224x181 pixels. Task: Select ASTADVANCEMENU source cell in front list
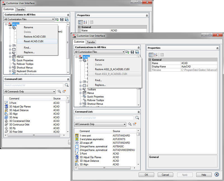[x=124, y=150]
